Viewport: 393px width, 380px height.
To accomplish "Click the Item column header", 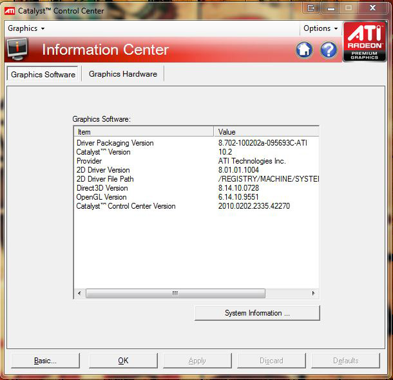I will click(x=144, y=132).
